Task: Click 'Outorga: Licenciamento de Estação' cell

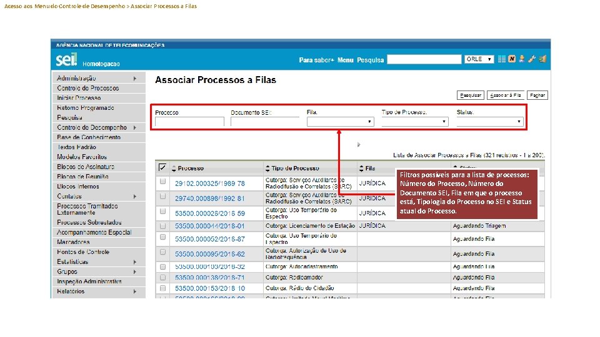Action: tap(310, 226)
